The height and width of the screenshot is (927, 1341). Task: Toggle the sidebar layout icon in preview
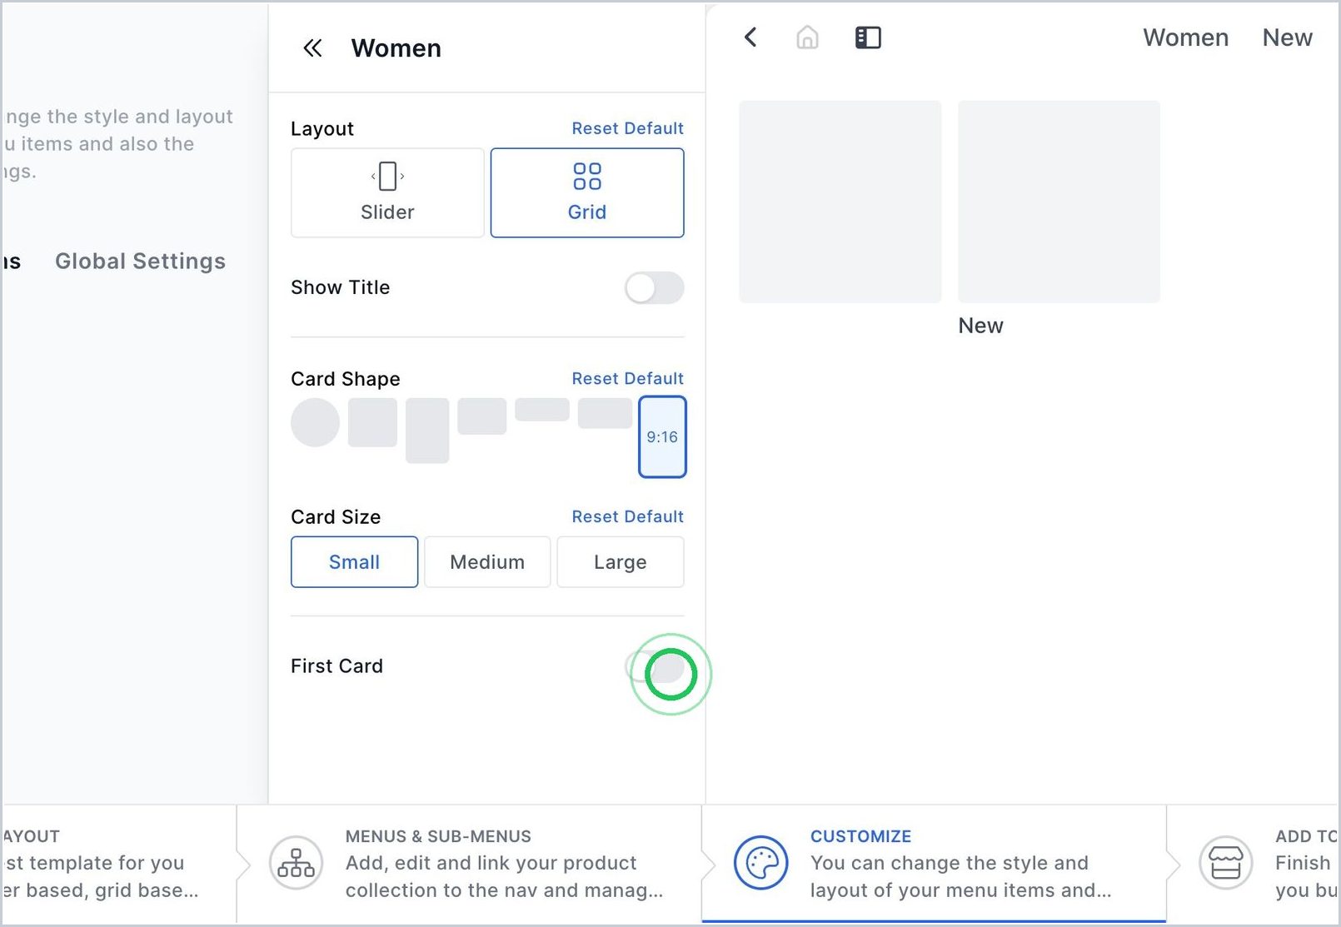pos(868,37)
